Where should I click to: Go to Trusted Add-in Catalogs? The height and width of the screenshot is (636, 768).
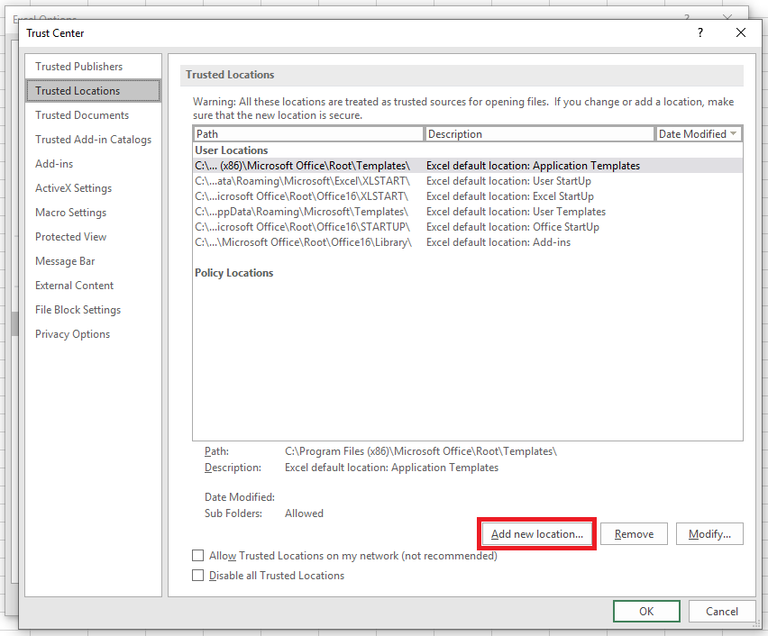pyautogui.click(x=93, y=140)
